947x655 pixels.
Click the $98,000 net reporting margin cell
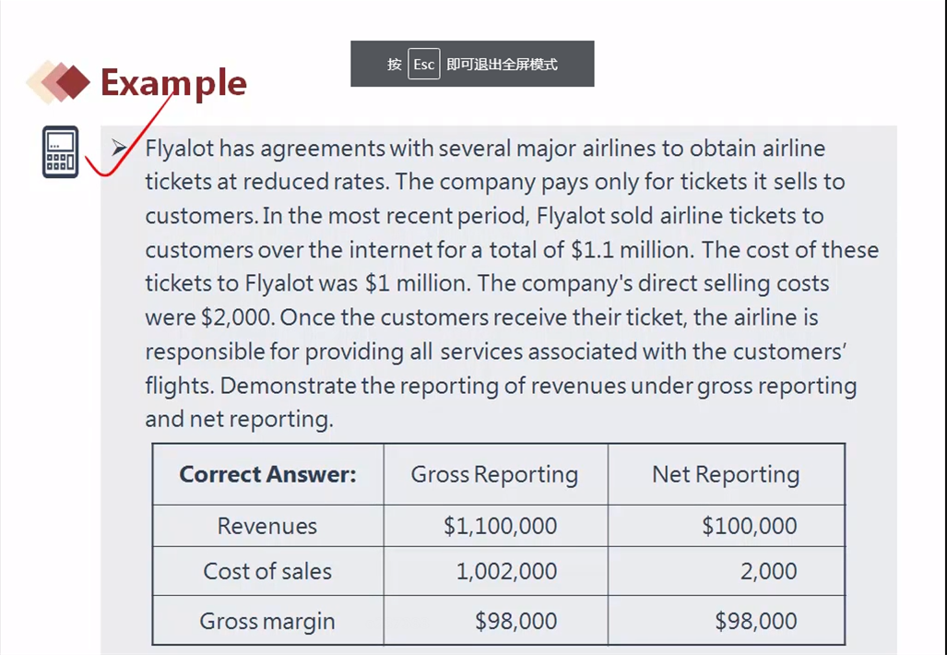tap(756, 621)
